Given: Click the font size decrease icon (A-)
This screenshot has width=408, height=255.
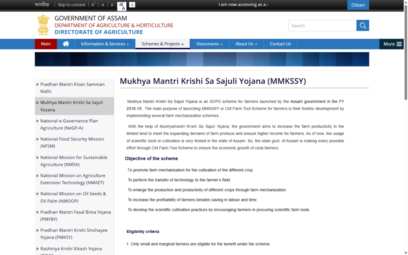Looking at the screenshot, I should (x=112, y=5).
